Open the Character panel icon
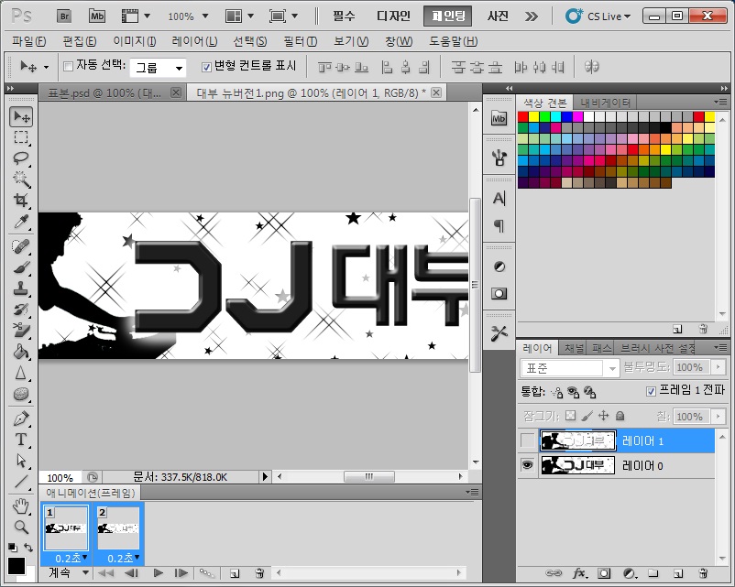The image size is (735, 587). click(x=499, y=199)
